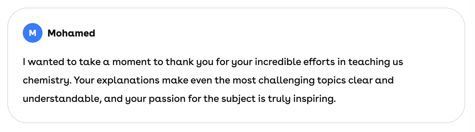
Task: Click the sender name Mohamed
Action: tap(71, 33)
